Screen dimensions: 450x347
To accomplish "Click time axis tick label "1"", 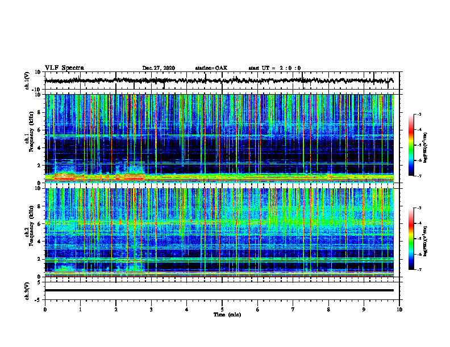I will pyautogui.click(x=80, y=310).
